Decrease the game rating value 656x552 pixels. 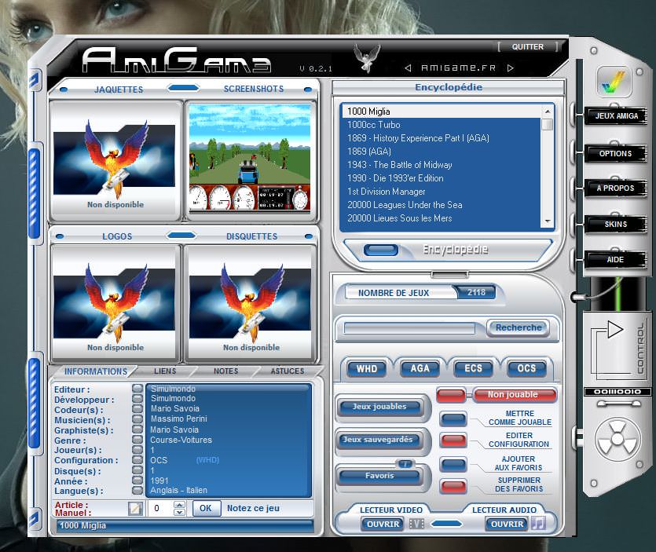pos(179,512)
